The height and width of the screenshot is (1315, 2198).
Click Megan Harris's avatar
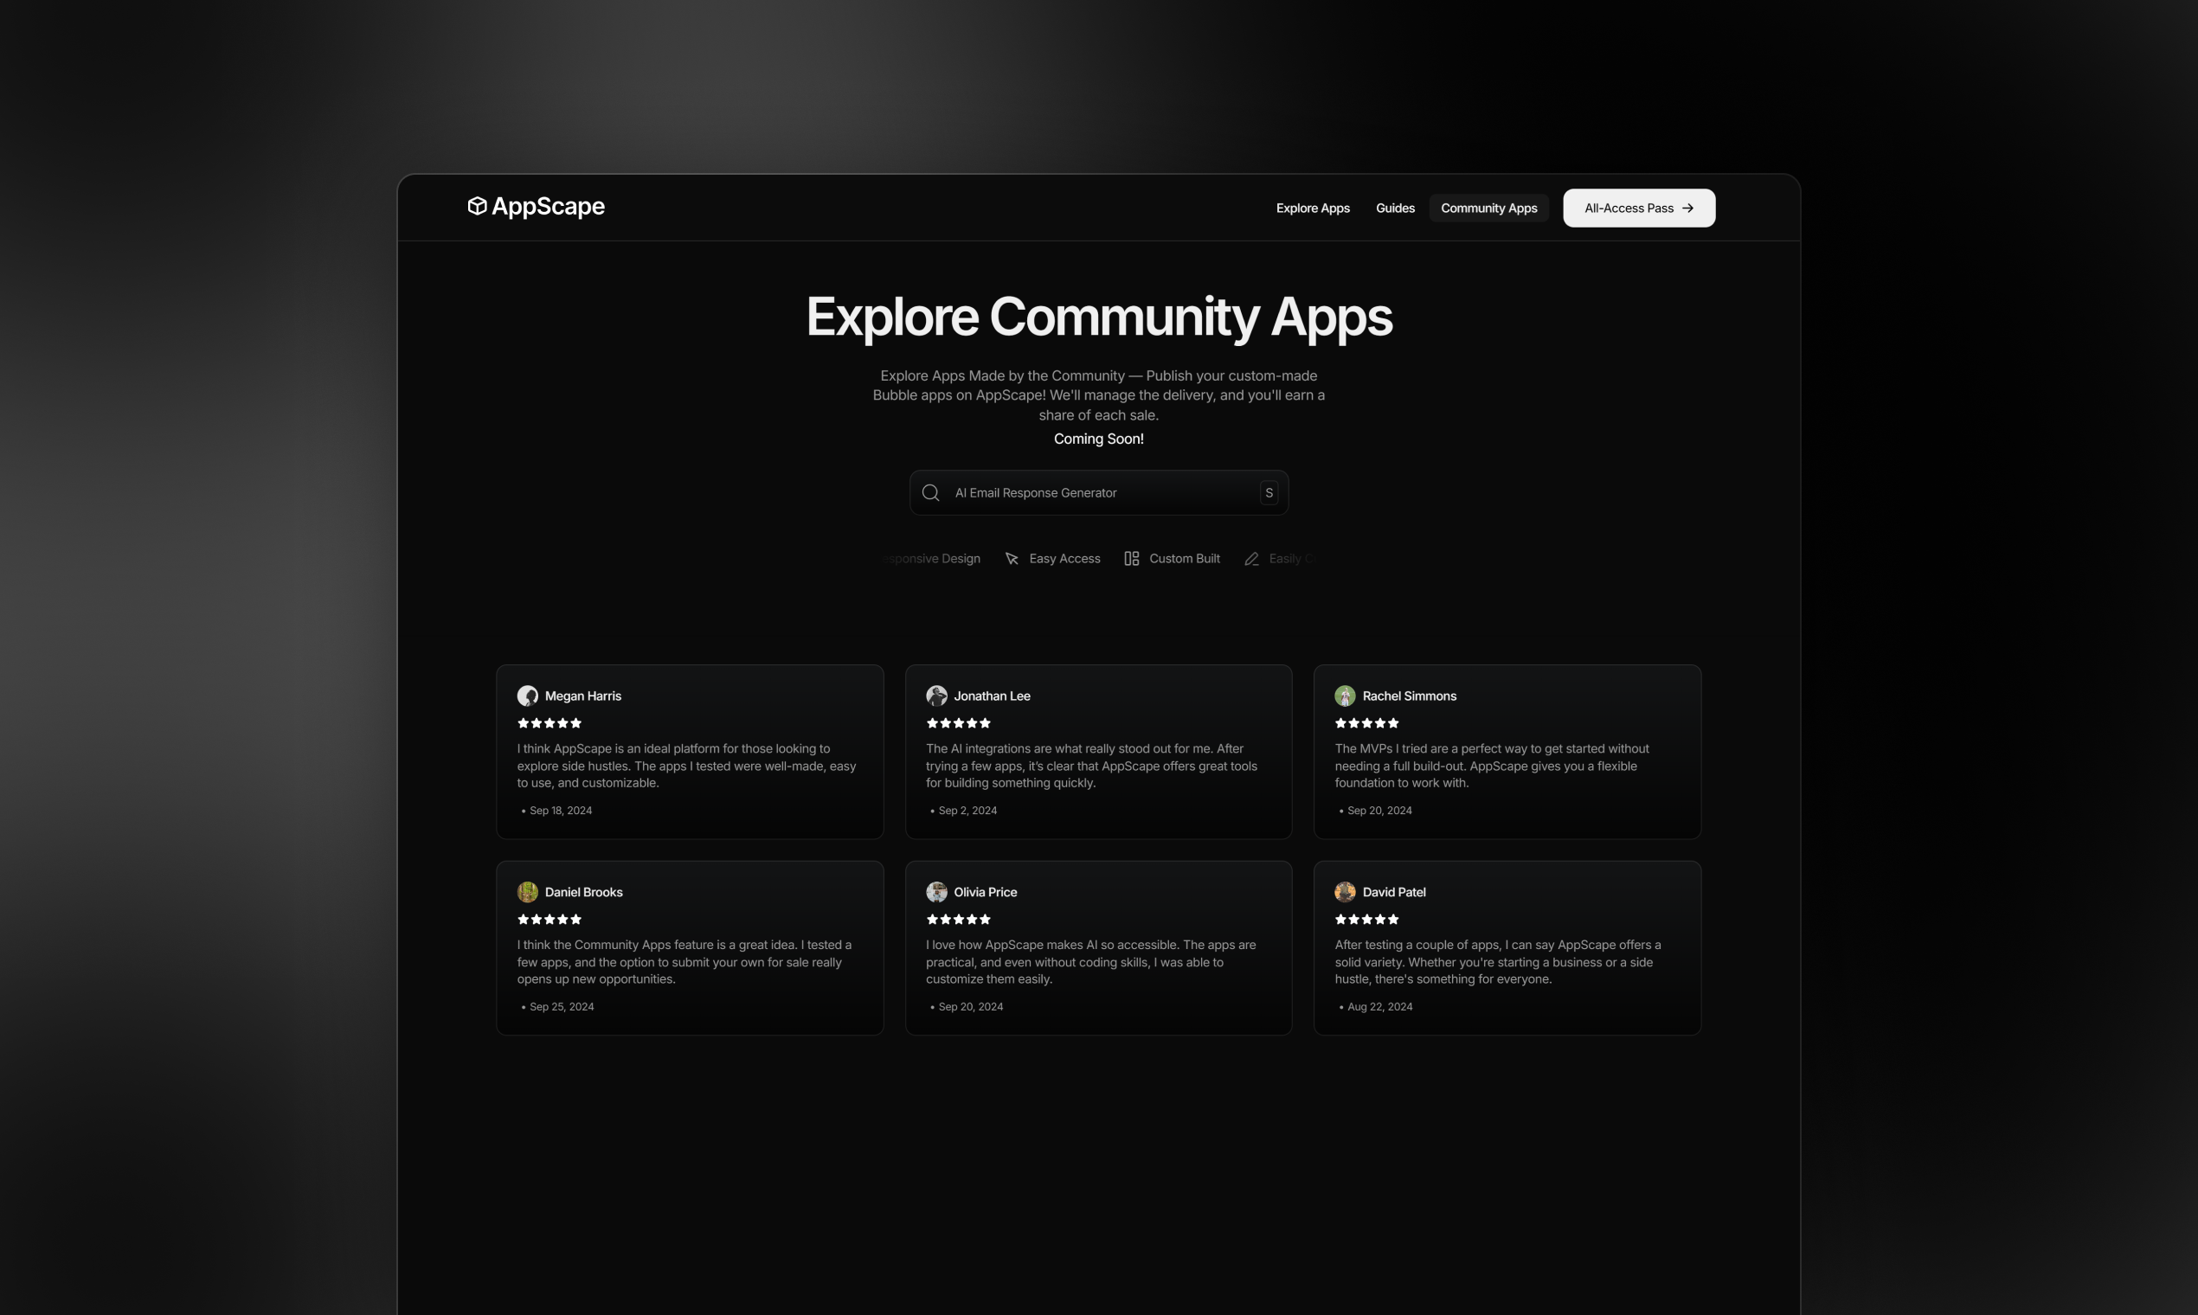pos(527,696)
